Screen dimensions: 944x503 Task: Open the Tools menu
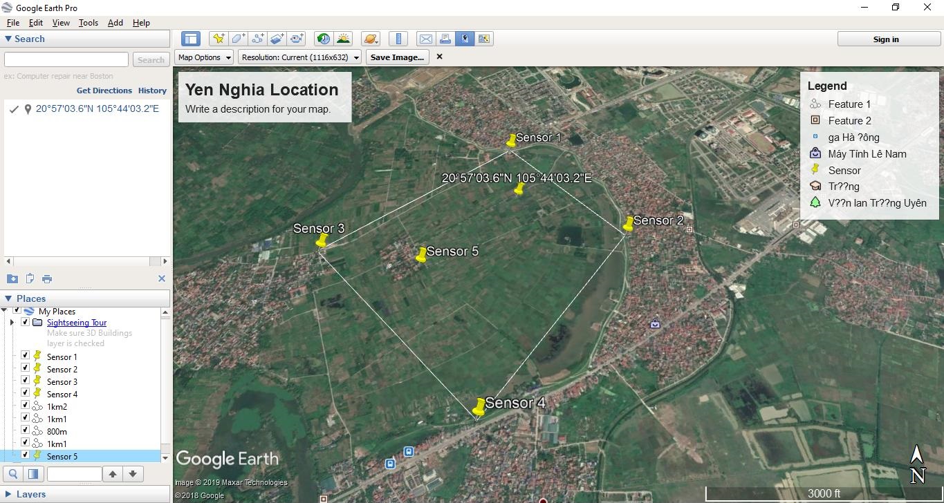click(89, 23)
